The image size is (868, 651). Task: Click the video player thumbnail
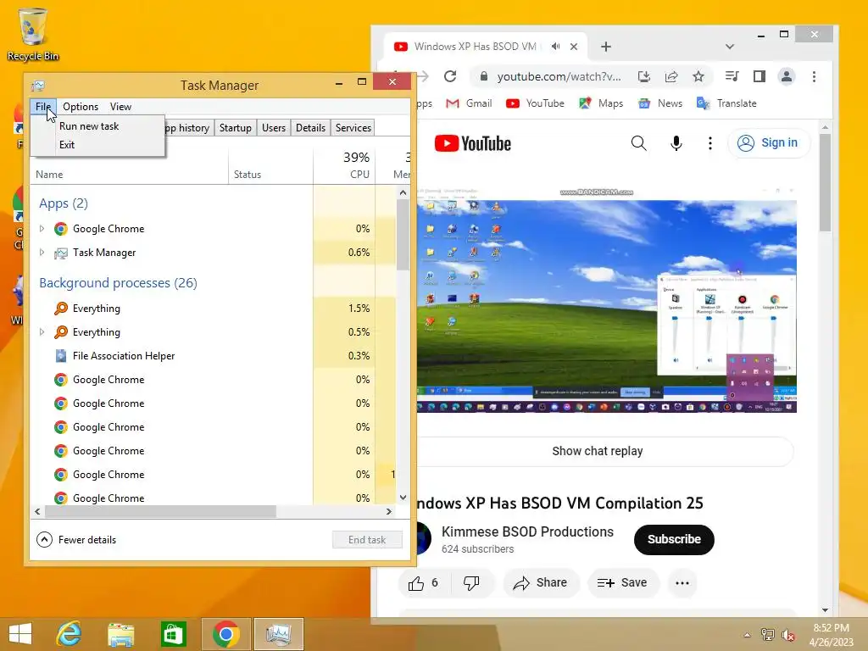tap(607, 299)
